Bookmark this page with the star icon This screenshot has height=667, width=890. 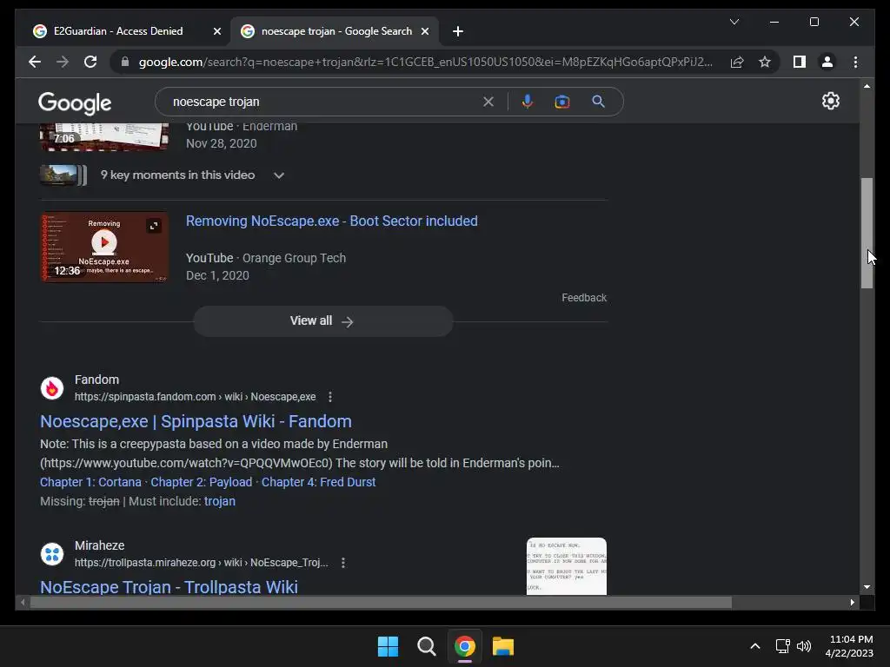click(765, 62)
